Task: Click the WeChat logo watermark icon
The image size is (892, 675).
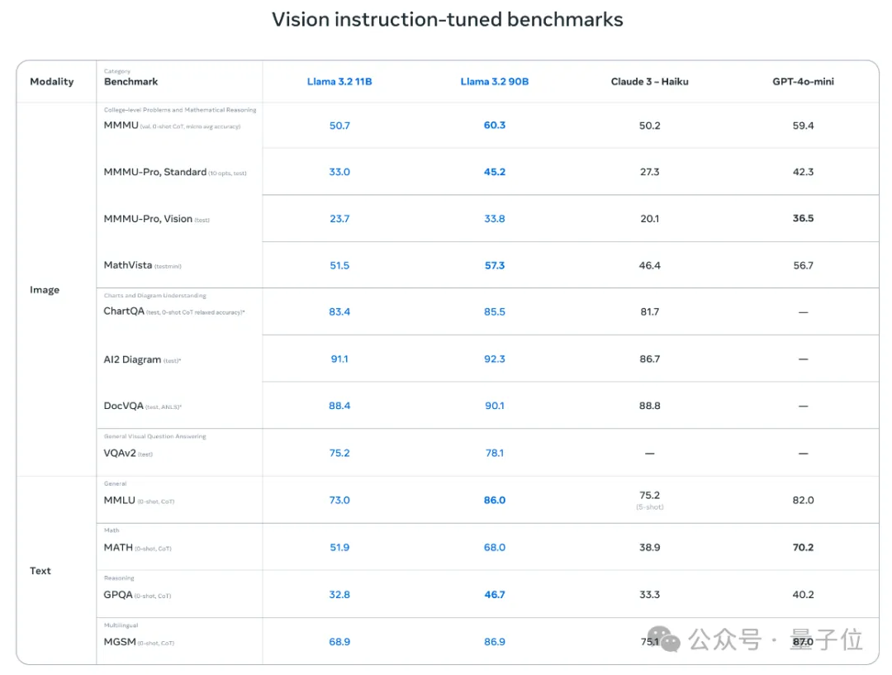Action: point(663,639)
